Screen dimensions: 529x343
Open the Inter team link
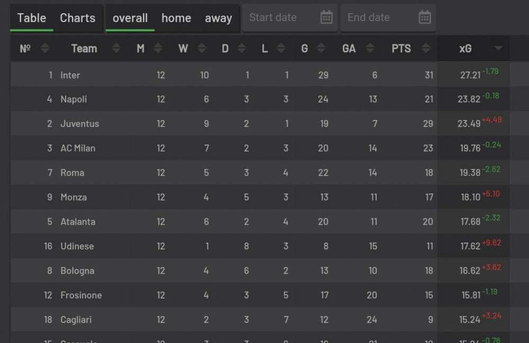(70, 75)
